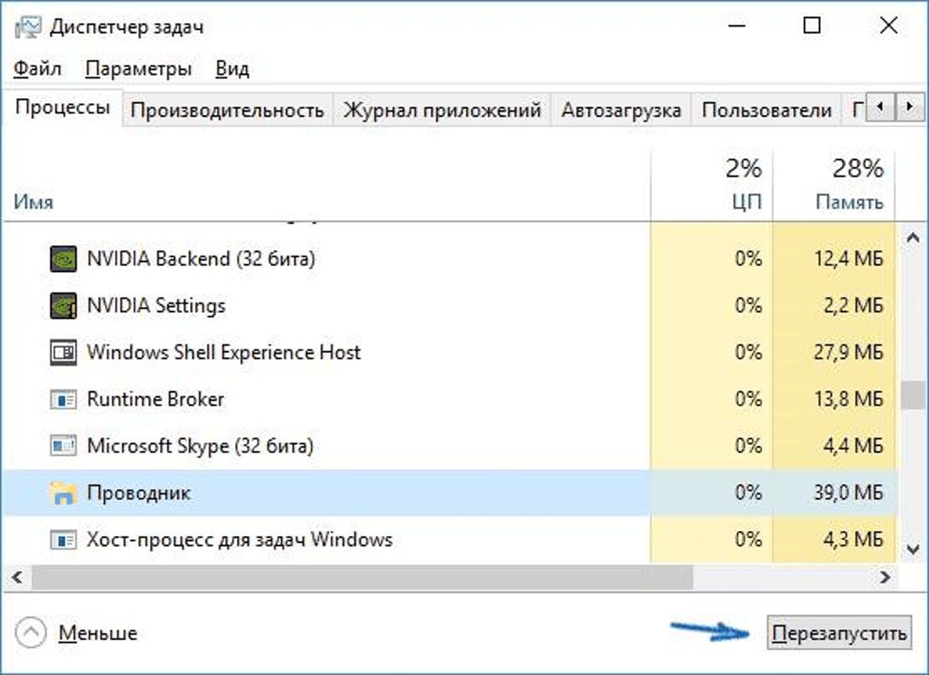The width and height of the screenshot is (929, 675).
Task: Click the vertical scrollbar down arrow
Action: point(912,549)
